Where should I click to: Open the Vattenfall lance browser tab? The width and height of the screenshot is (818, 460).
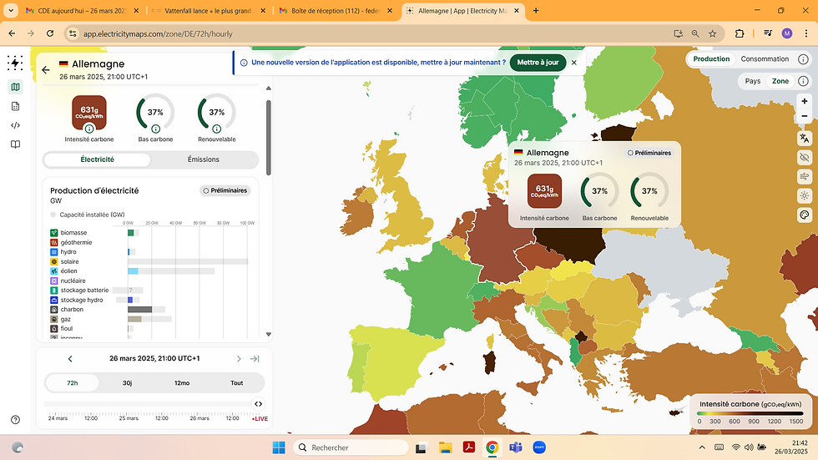pos(208,10)
